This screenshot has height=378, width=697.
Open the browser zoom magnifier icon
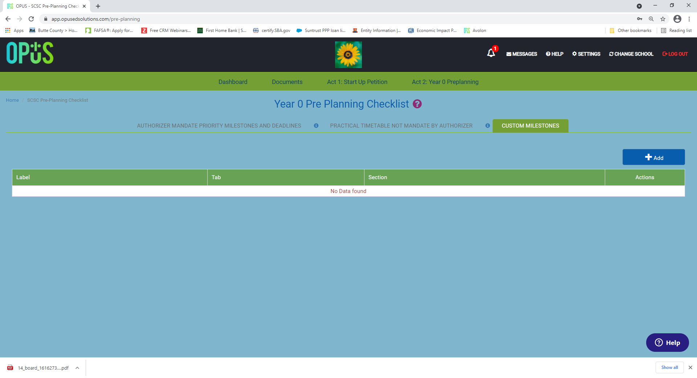point(651,19)
